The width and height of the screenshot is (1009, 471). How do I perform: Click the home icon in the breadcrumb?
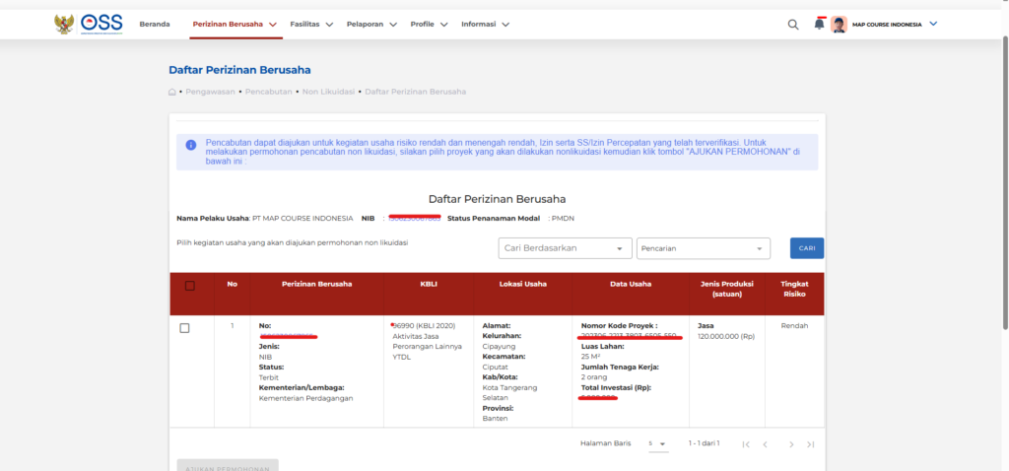[172, 92]
